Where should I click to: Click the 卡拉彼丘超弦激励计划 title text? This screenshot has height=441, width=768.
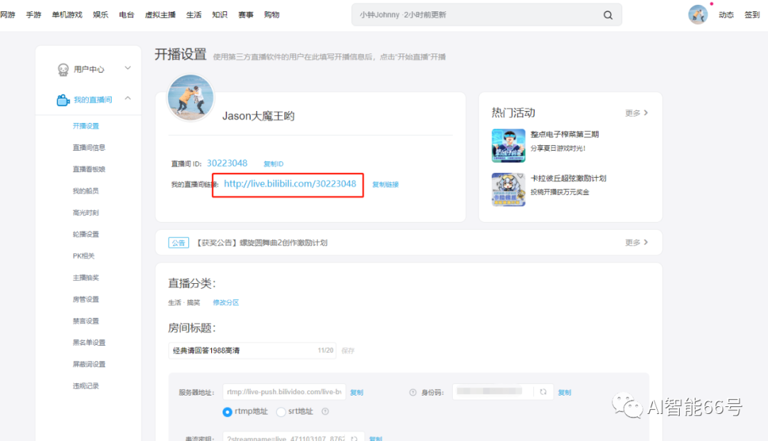coord(568,179)
